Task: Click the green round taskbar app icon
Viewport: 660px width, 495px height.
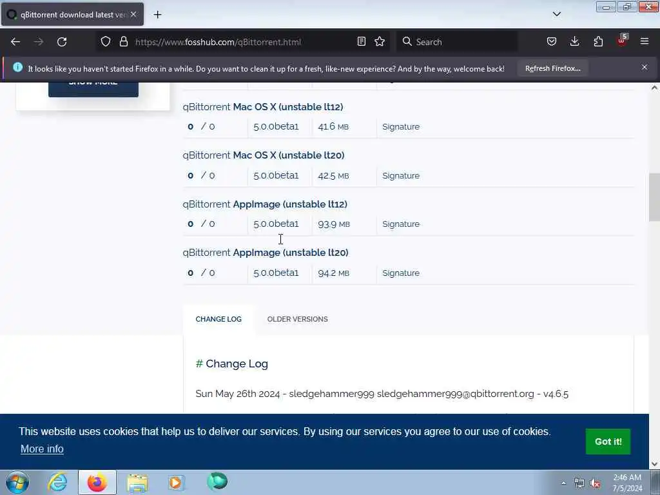Action: point(217,481)
